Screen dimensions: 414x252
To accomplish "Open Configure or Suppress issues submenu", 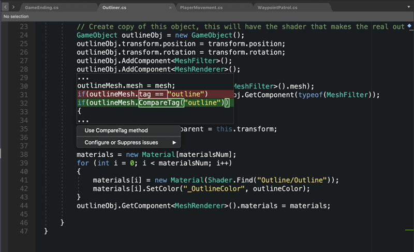I will point(121,142).
